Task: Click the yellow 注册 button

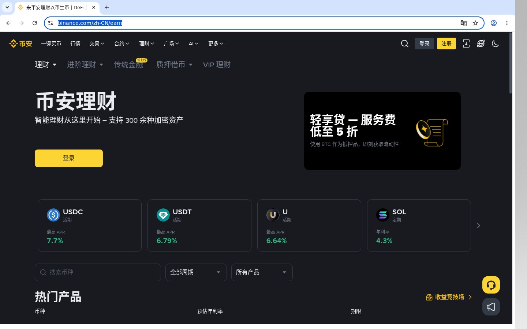Action: point(446,44)
